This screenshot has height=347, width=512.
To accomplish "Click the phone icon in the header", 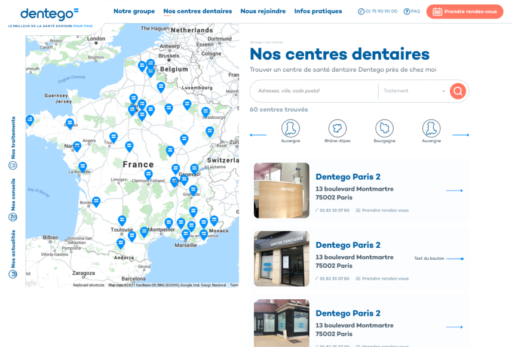I will (x=361, y=12).
